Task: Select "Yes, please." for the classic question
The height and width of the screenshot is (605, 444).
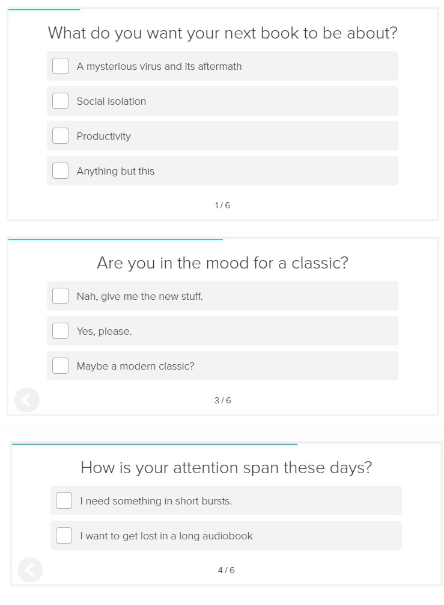Action: [60, 330]
